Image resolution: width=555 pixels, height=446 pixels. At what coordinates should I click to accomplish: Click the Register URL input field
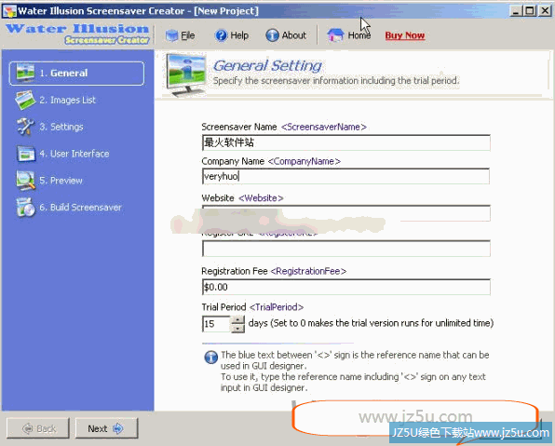(346, 249)
